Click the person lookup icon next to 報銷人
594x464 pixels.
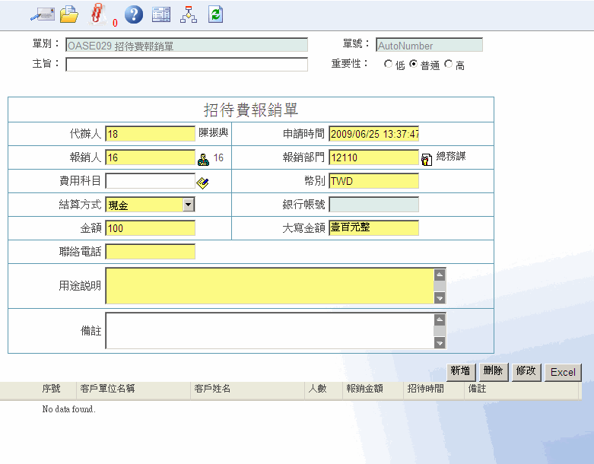pyautogui.click(x=203, y=159)
